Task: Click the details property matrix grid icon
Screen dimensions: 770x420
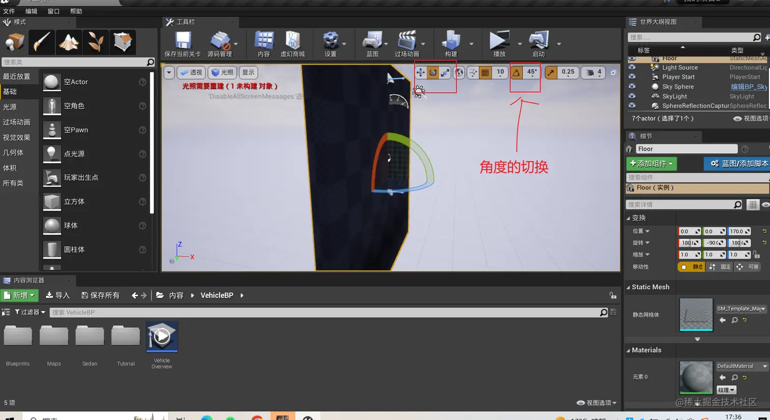Action: tap(753, 205)
